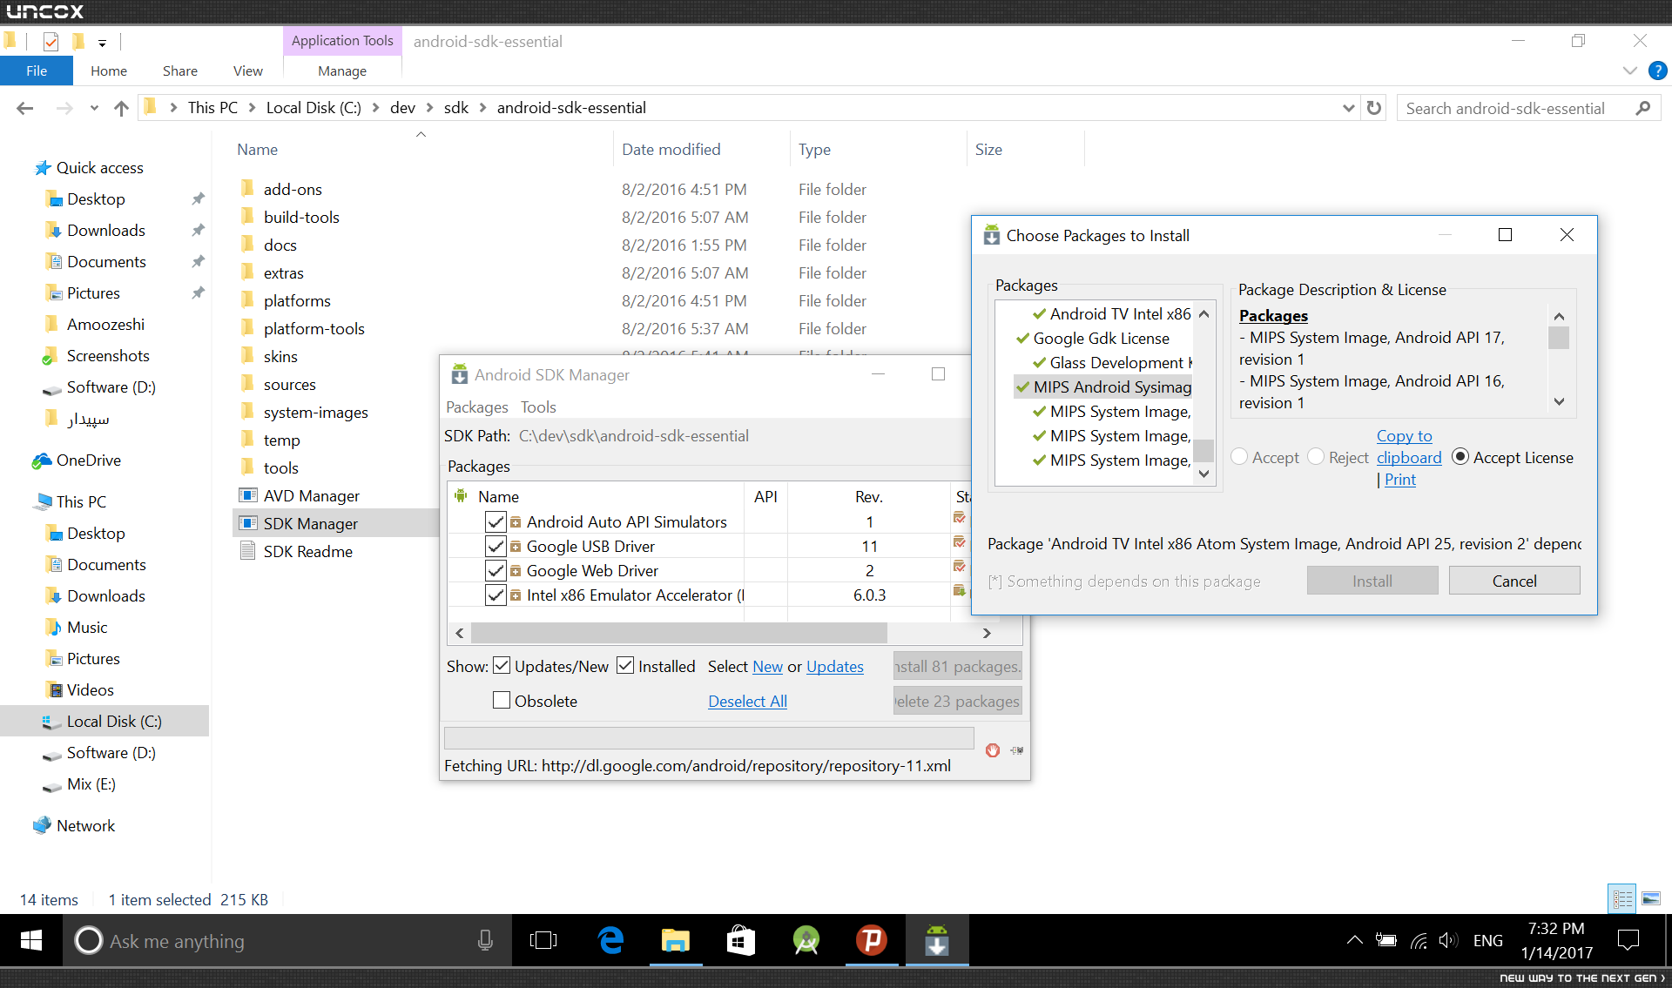This screenshot has width=1672, height=988.
Task: Select the AVD Manager file
Action: 311,496
